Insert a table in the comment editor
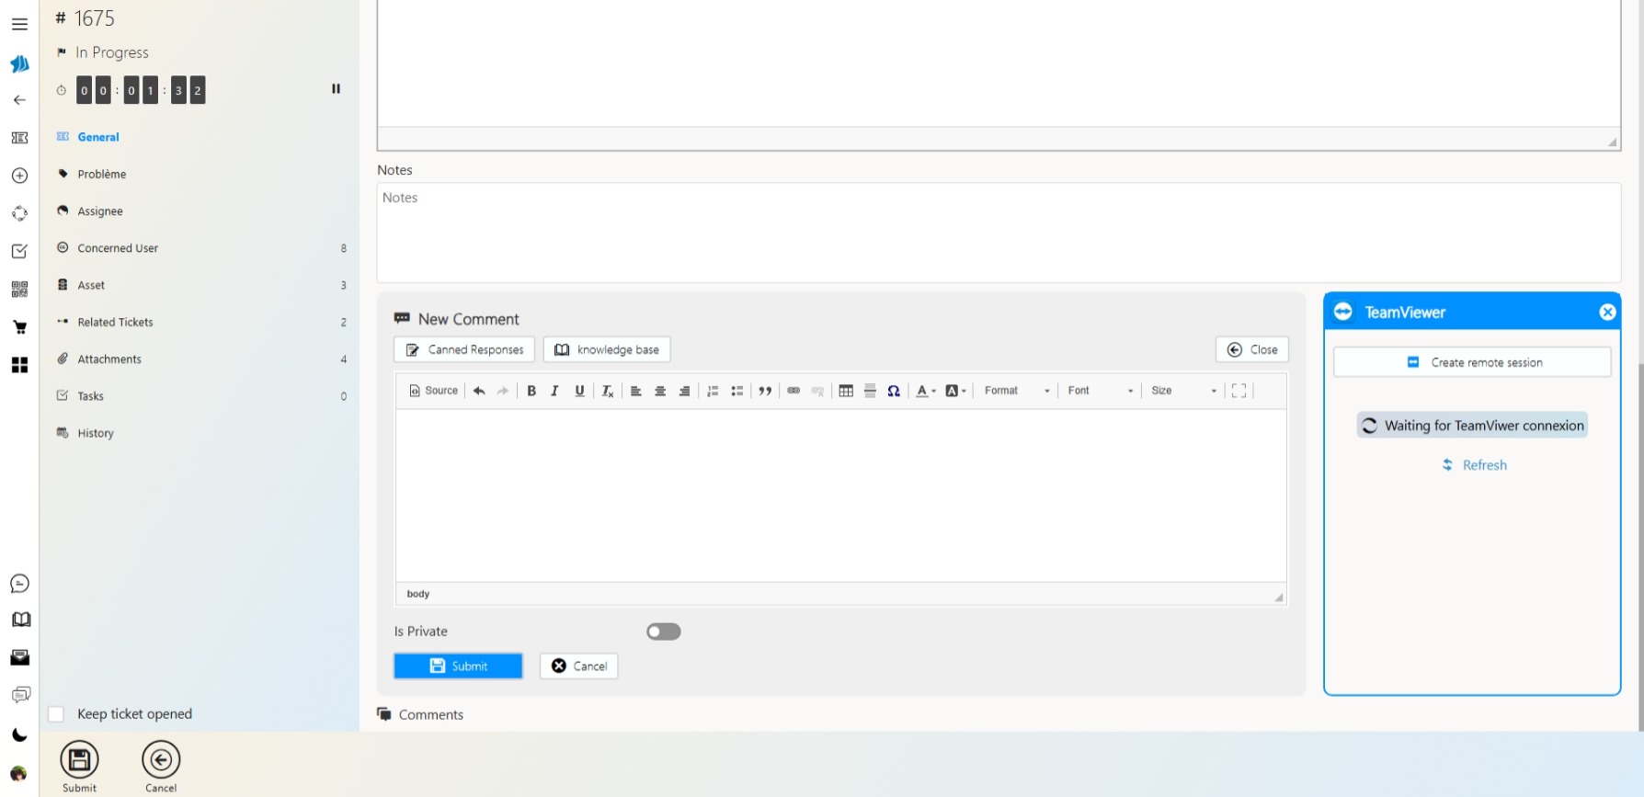The height and width of the screenshot is (797, 1644). tap(846, 391)
